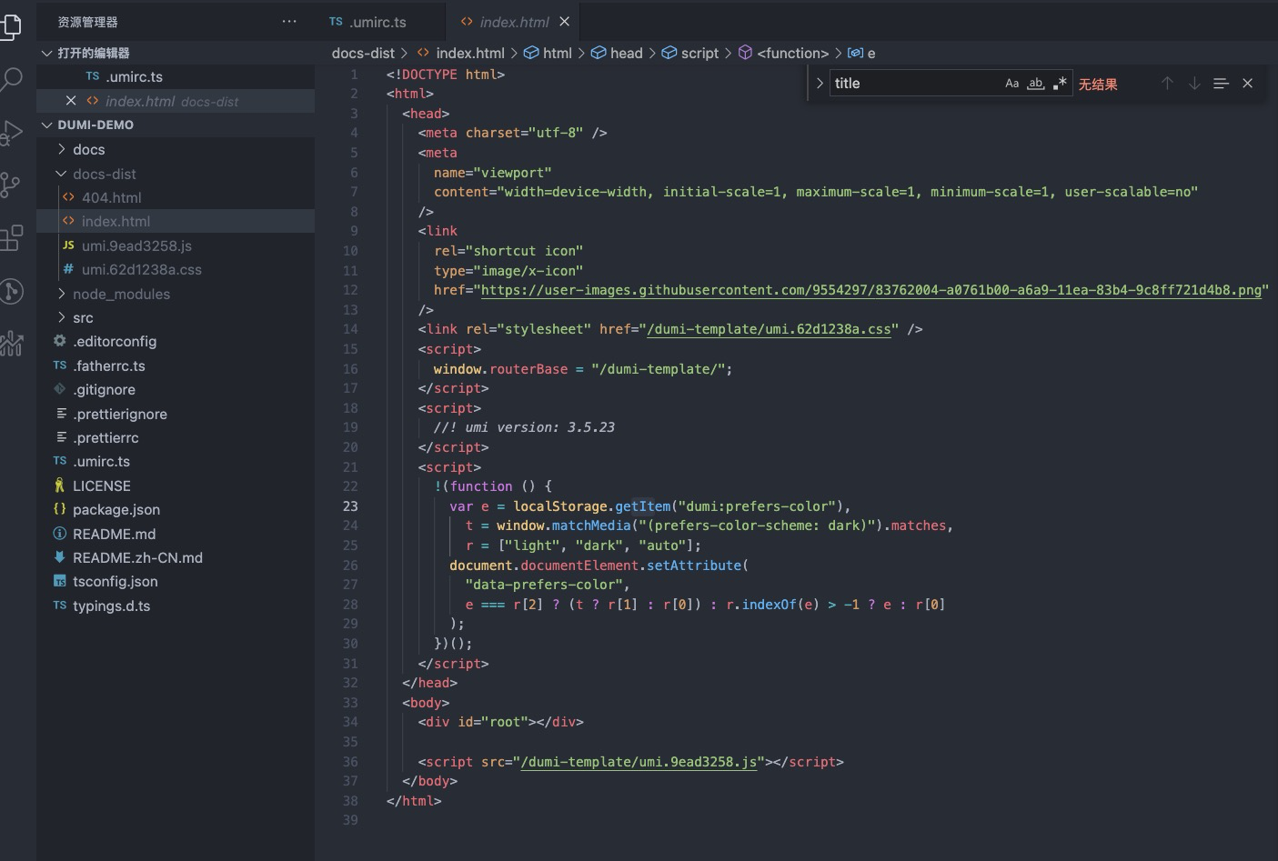Toggle match case in find widget
1278x861 pixels.
pos(1011,84)
